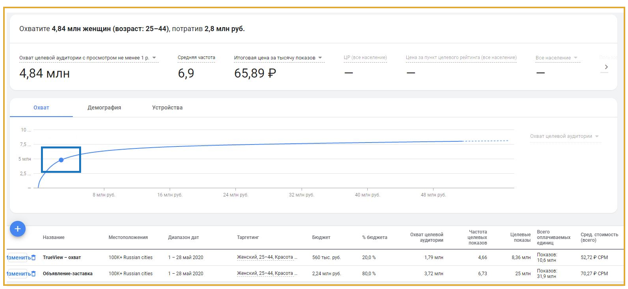This screenshot has width=628, height=289.
Task: Click the target impressions value '25 млн'
Action: [523, 274]
